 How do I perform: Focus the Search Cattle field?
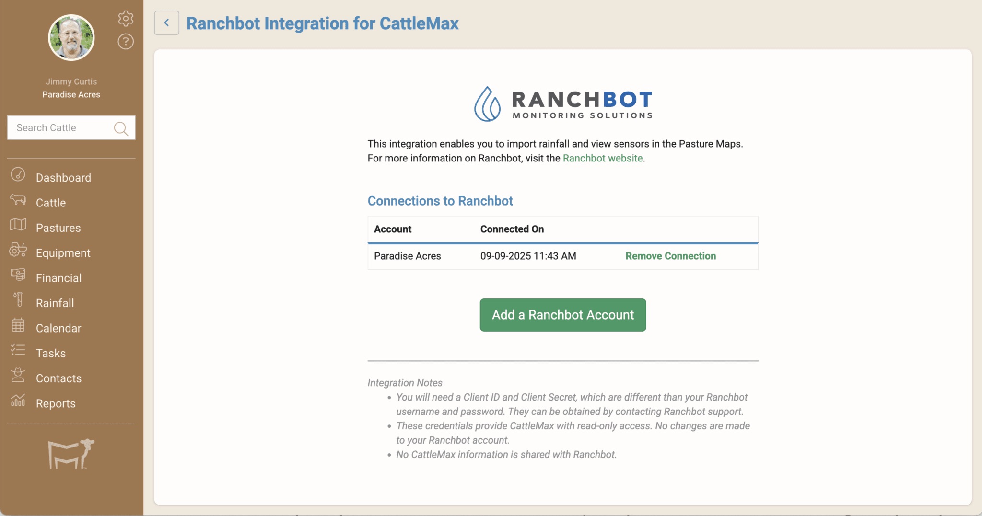(x=71, y=127)
